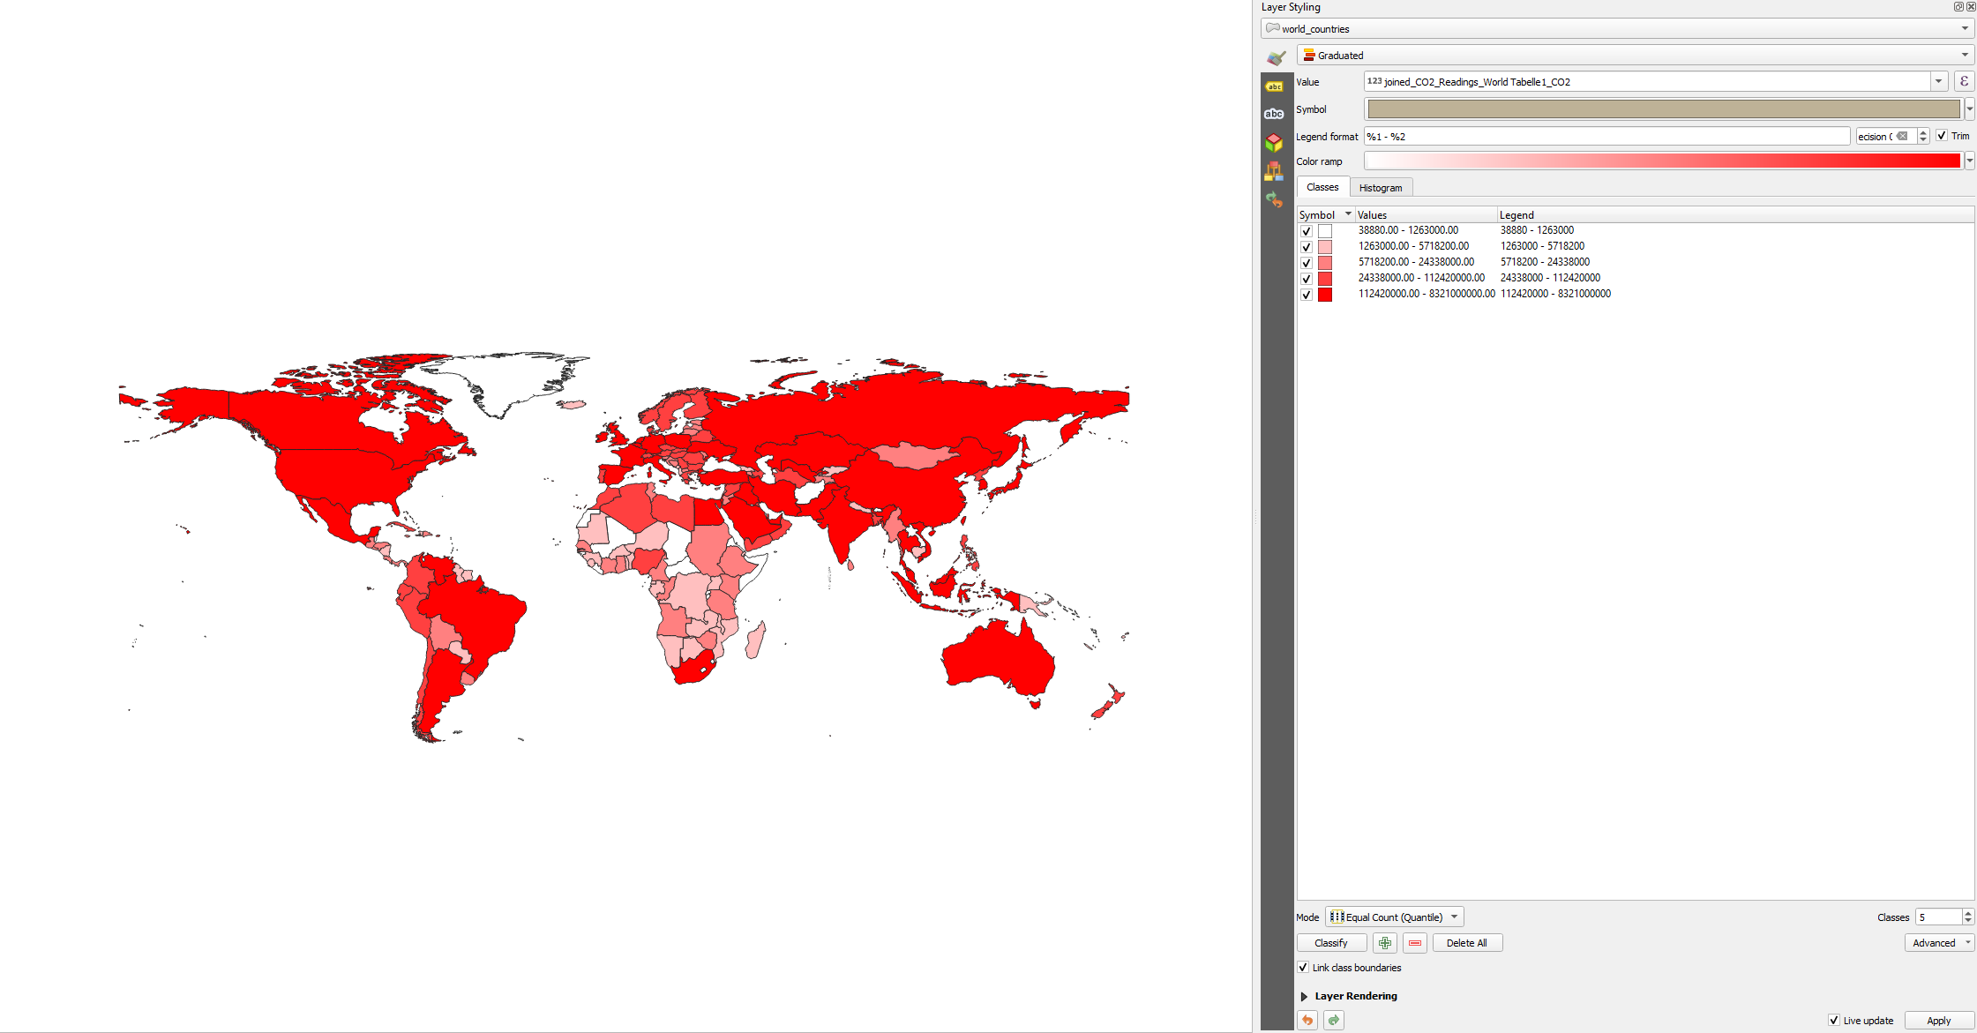Open the Symbology paintbrush tab

1275,57
